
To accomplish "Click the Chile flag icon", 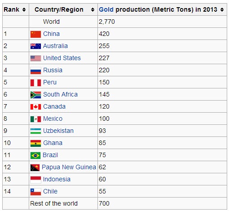I will pyautogui.click(x=35, y=192).
